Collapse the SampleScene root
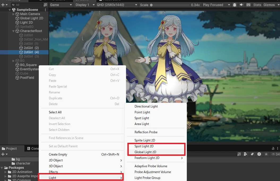This screenshot has width=280, height=181. (x=10, y=10)
